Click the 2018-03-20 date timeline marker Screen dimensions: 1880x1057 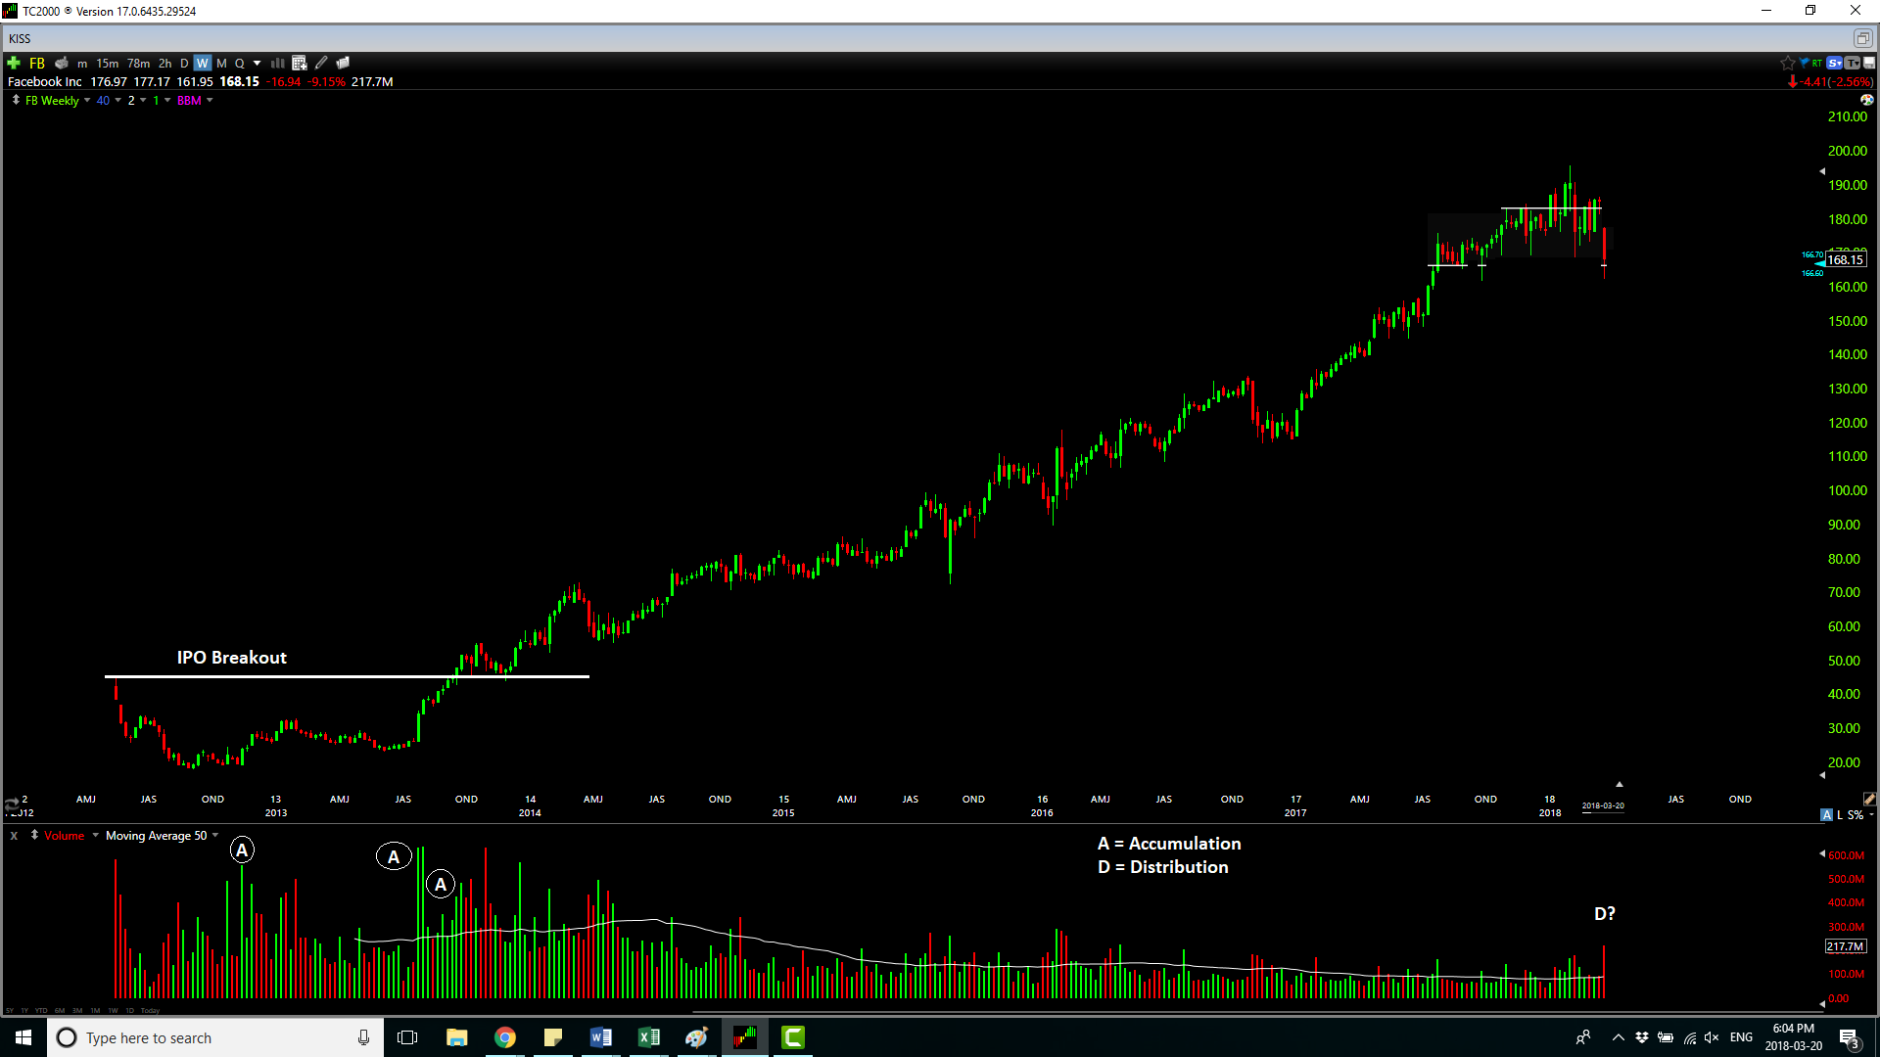coord(1602,805)
